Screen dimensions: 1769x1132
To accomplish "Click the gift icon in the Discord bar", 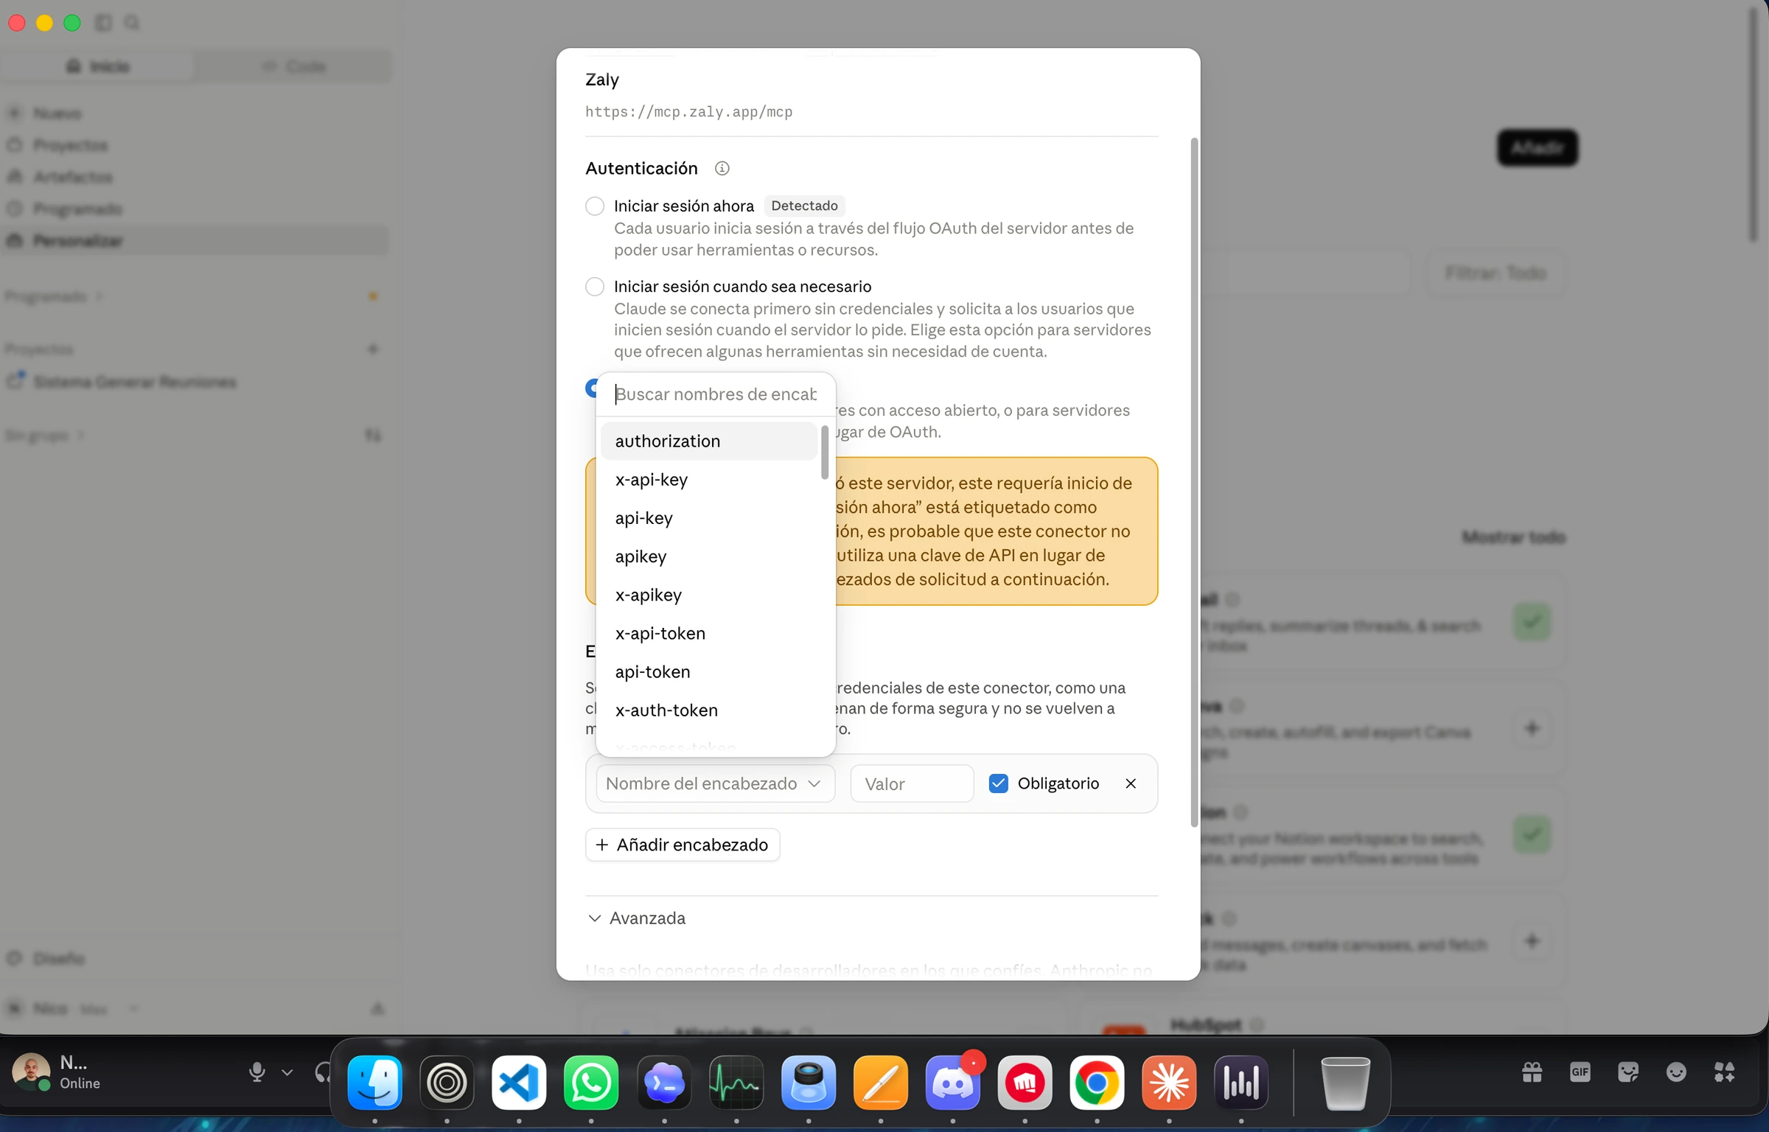I will 1532,1072.
